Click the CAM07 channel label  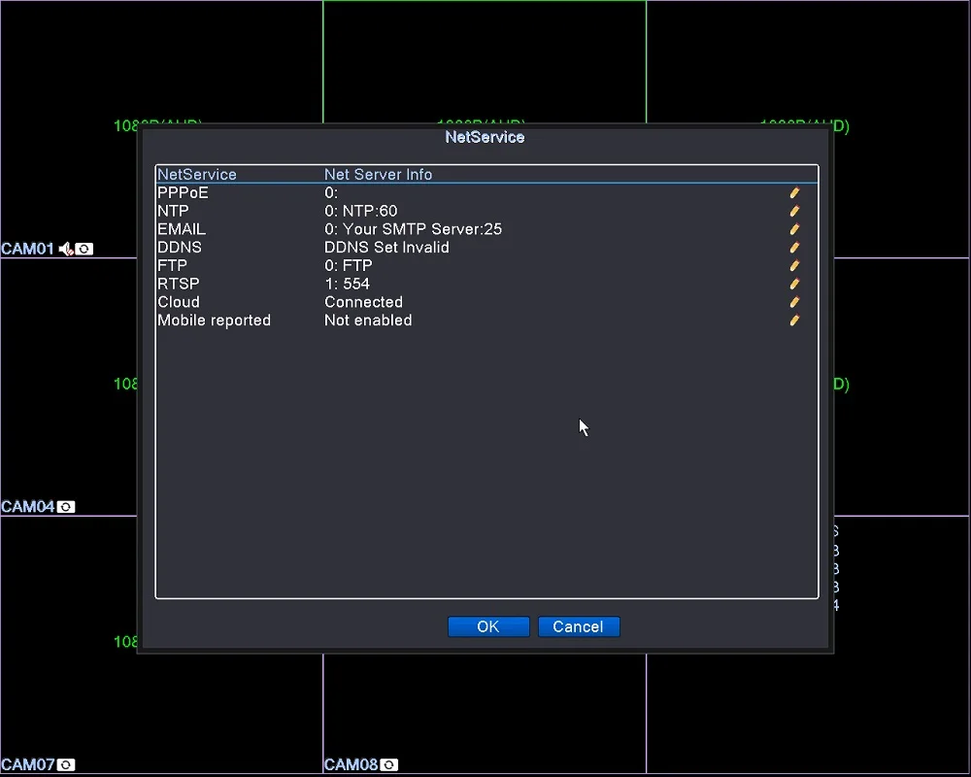point(28,764)
